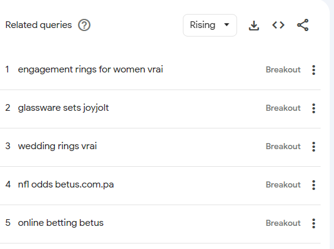Open engagement rings for women vrai query
The image size is (334, 249).
(91, 69)
